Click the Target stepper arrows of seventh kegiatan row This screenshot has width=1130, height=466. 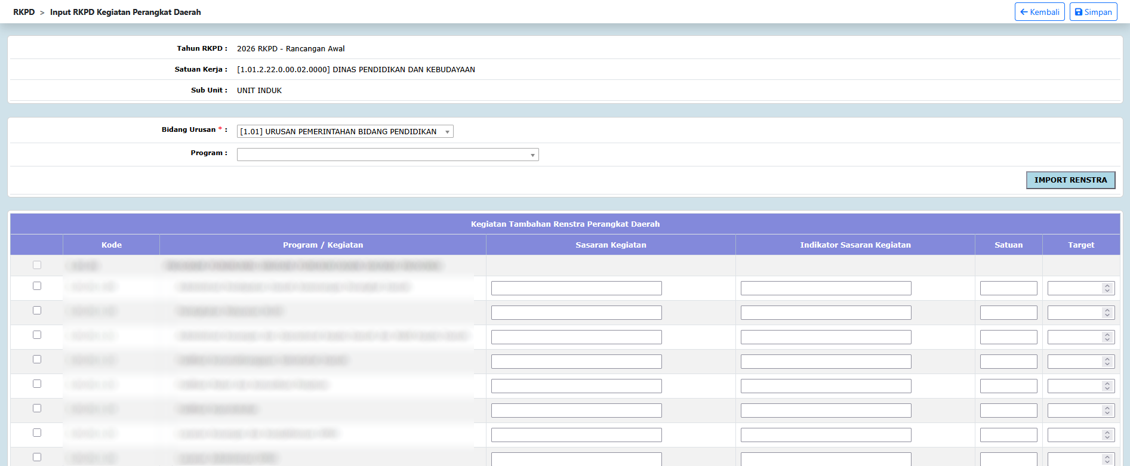point(1107,435)
